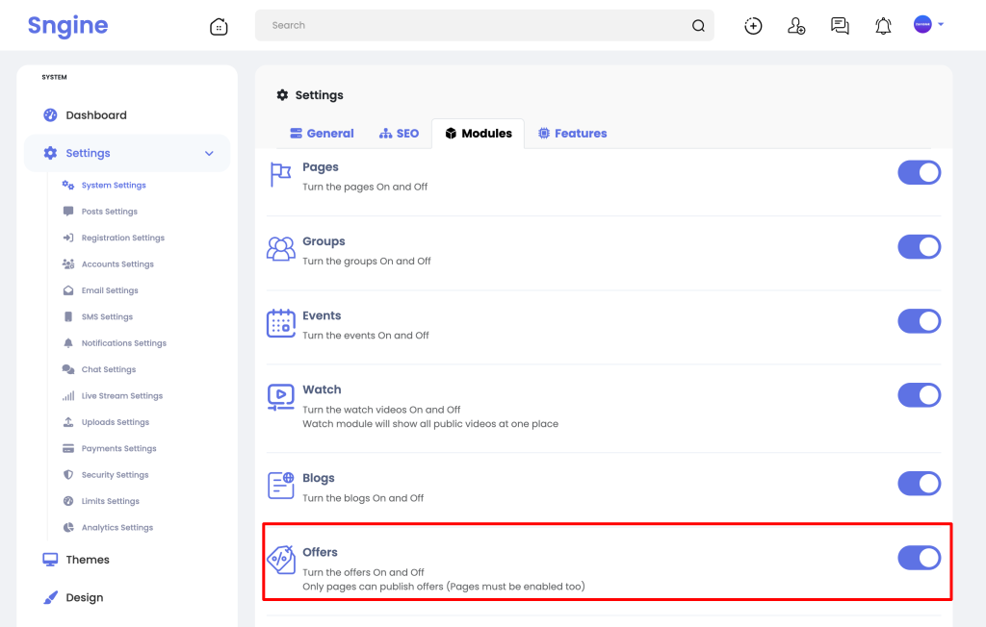
Task: Toggle the Events module switch
Action: click(x=919, y=321)
